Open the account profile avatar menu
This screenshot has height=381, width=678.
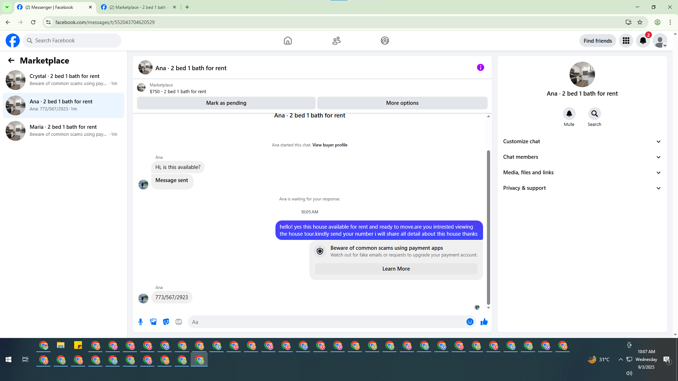point(660,41)
